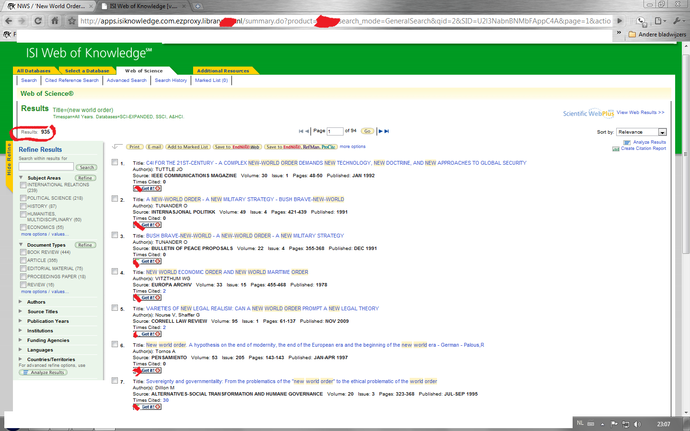The width and height of the screenshot is (690, 431).
Task: Open the more options link near save buttons
Action: pos(353,147)
